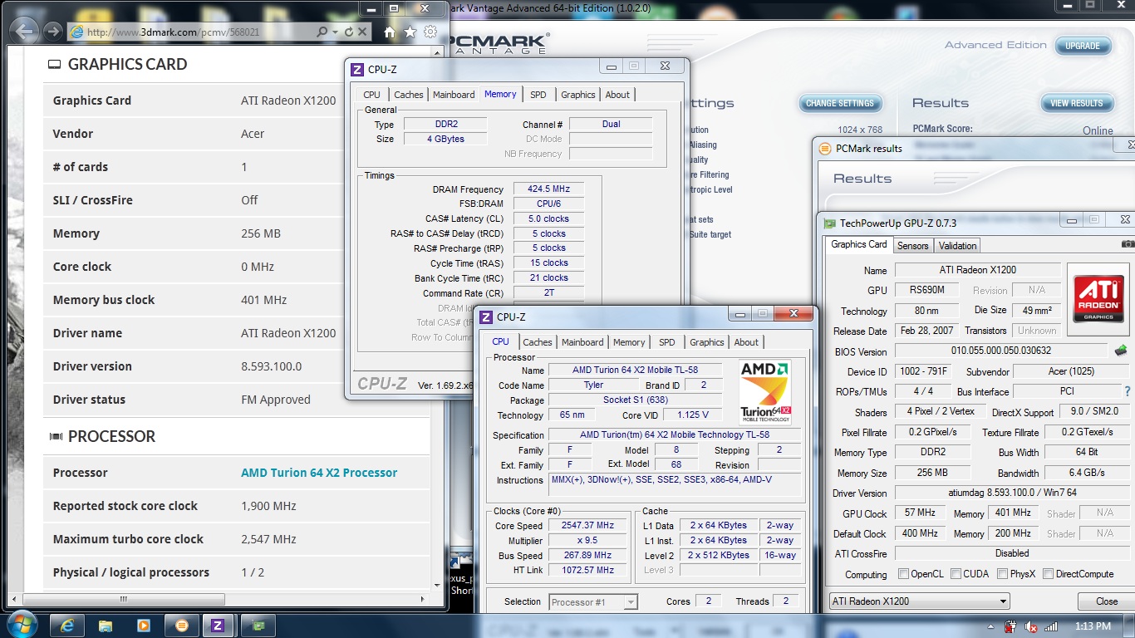Click the browser Home icon

pos(389,32)
